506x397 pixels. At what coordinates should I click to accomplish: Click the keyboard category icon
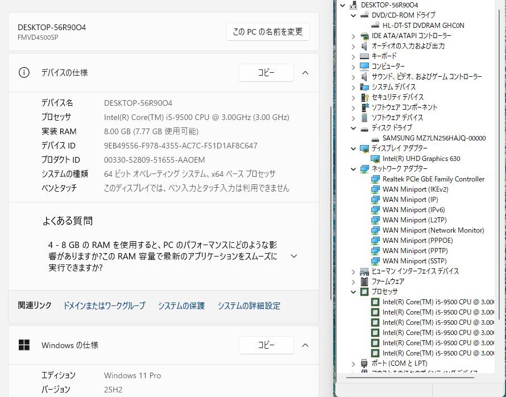click(364, 56)
